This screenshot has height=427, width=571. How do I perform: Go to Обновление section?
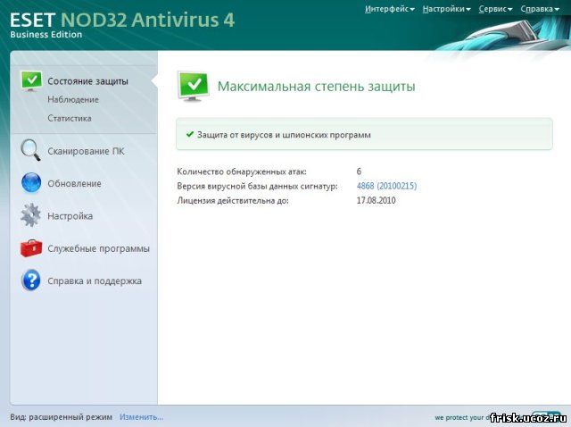(74, 183)
